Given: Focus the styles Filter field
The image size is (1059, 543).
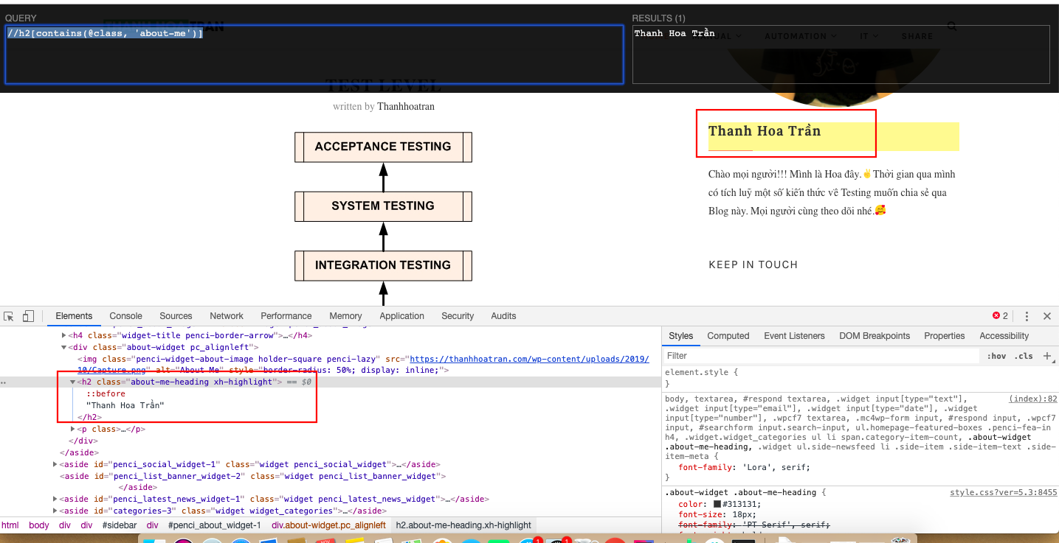Looking at the screenshot, I should (x=821, y=356).
